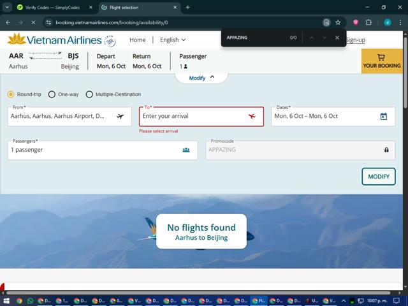Go to previous find result
Viewport: 408px width, 306px height.
[x=312, y=38]
